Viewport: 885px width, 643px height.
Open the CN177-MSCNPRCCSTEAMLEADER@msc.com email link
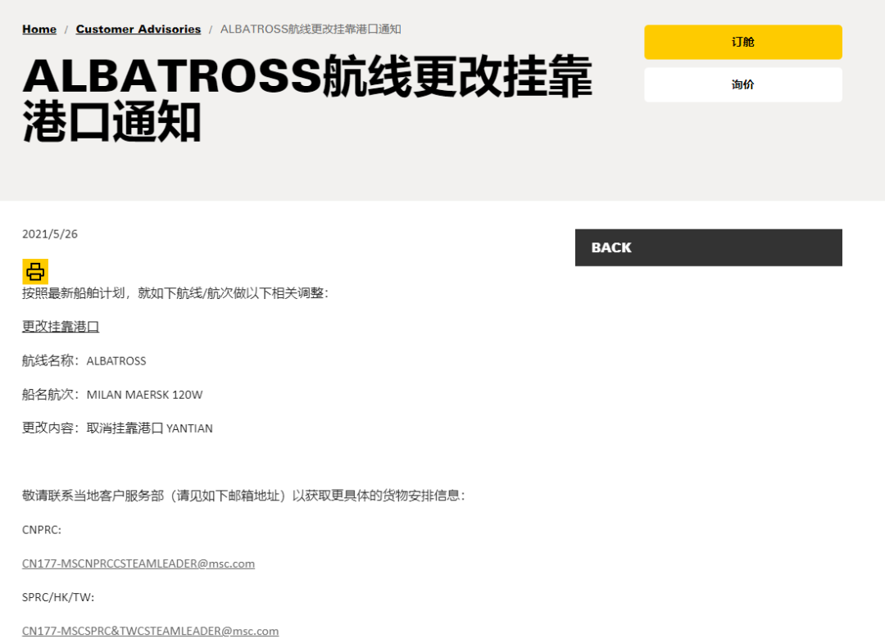click(138, 564)
